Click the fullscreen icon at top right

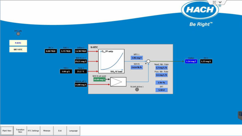tap(214, 2)
